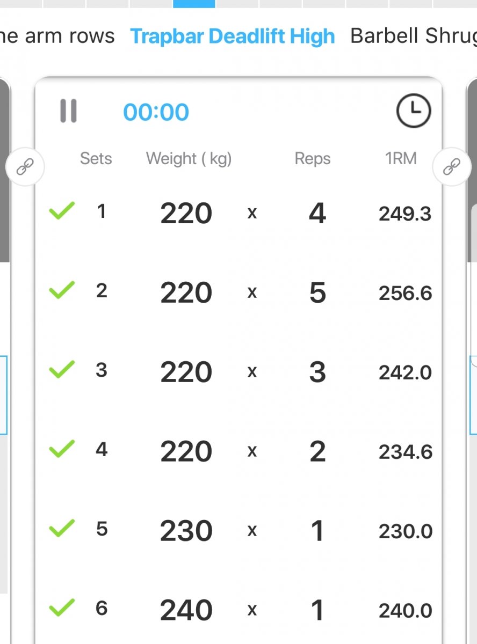Edit the 240 weight in set 6
The image size is (477, 644).
(186, 610)
